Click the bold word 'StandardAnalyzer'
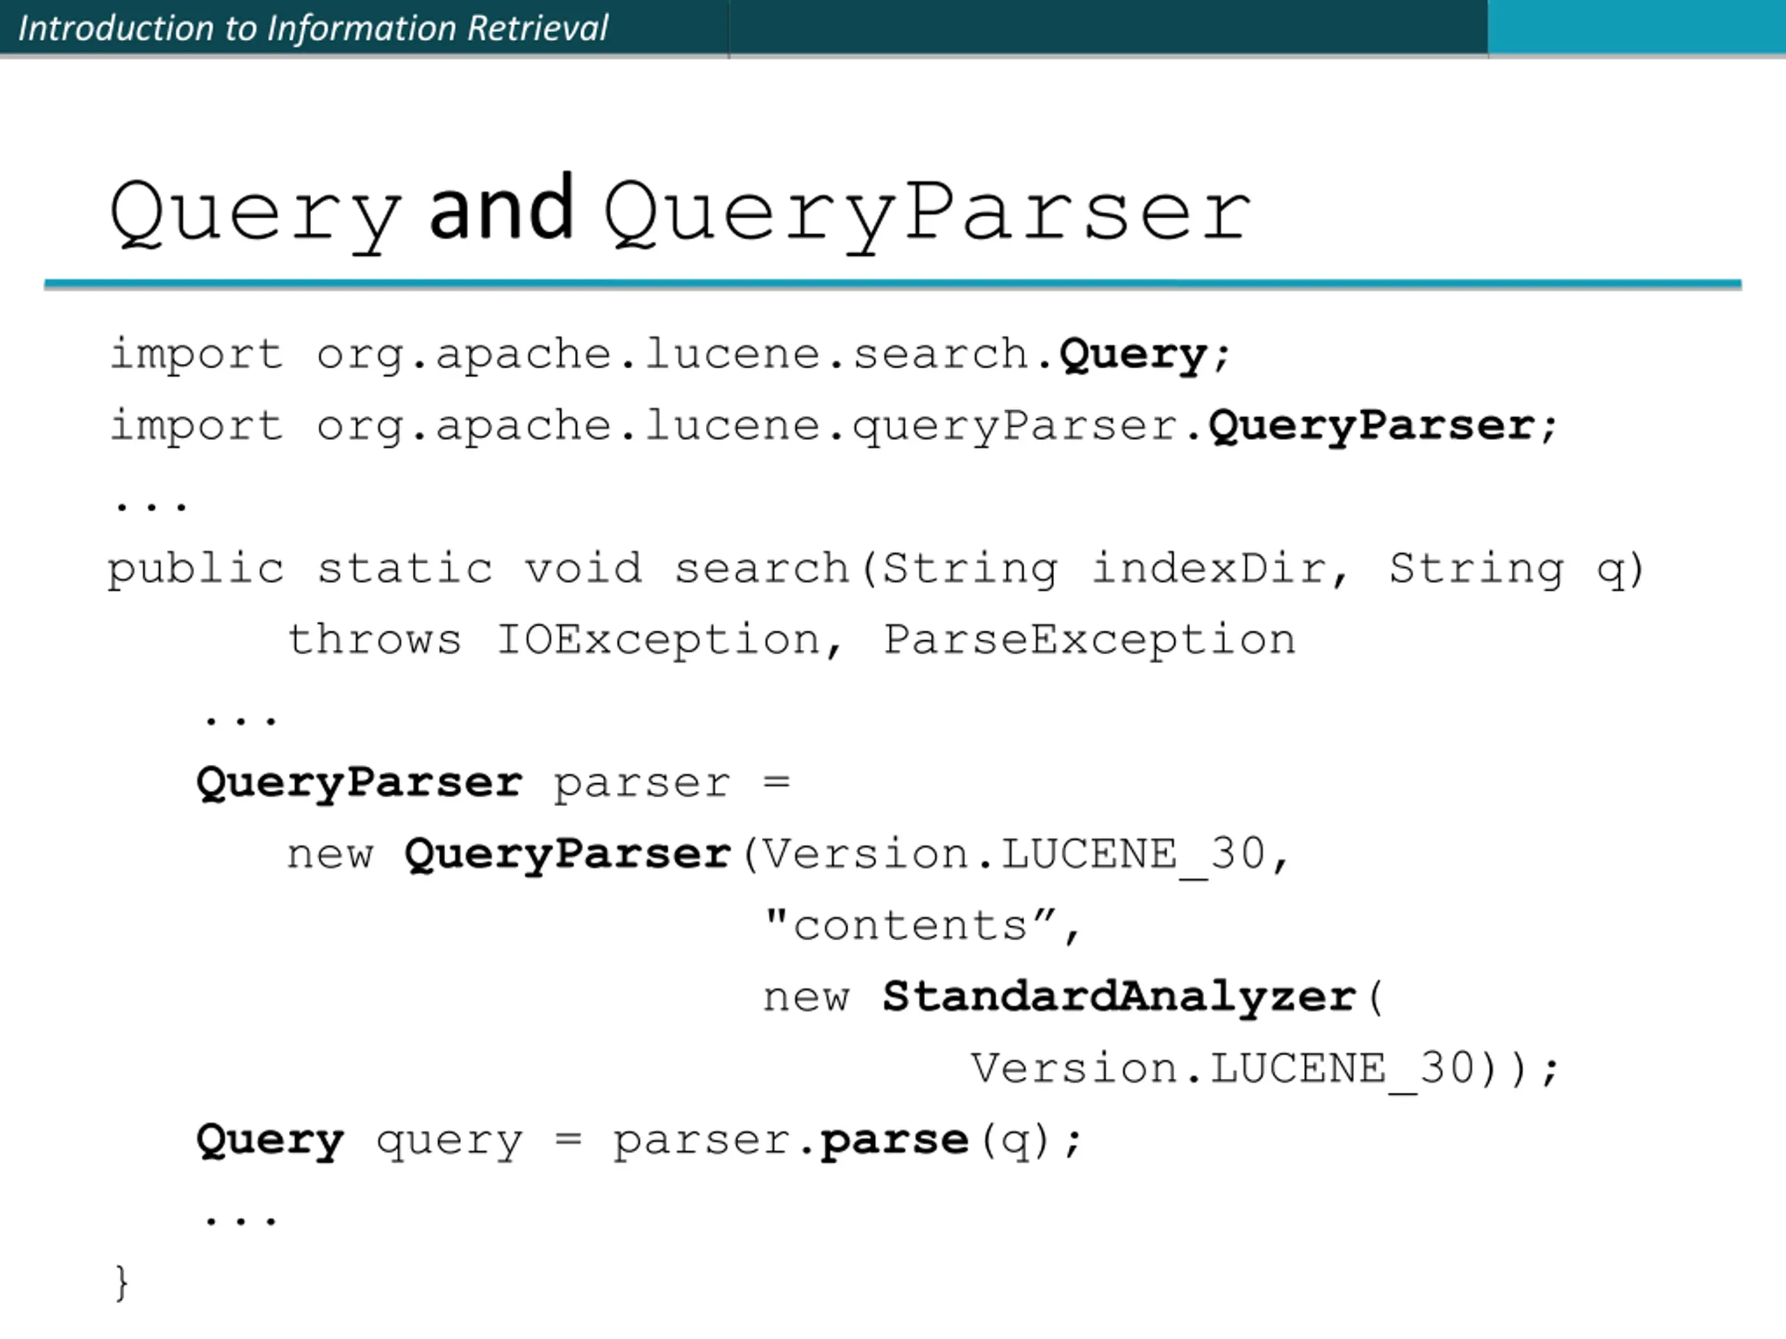 tap(1119, 997)
